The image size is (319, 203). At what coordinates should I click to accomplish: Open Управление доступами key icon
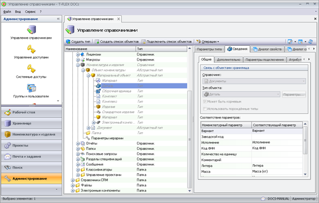tap(31, 49)
